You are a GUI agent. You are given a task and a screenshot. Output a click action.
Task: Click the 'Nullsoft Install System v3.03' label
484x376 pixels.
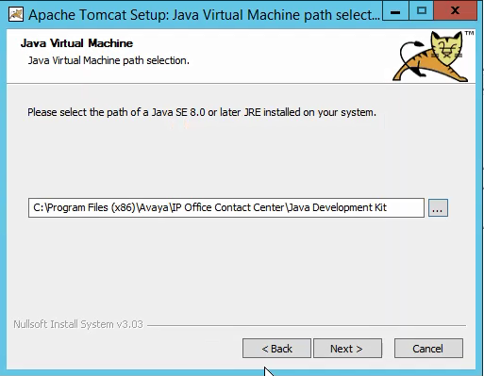[78, 324]
